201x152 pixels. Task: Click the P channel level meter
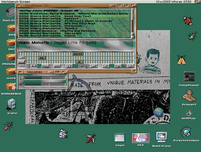tap(45, 84)
